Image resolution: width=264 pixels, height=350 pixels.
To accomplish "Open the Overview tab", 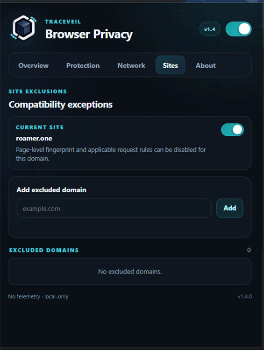I will pyautogui.click(x=33, y=65).
